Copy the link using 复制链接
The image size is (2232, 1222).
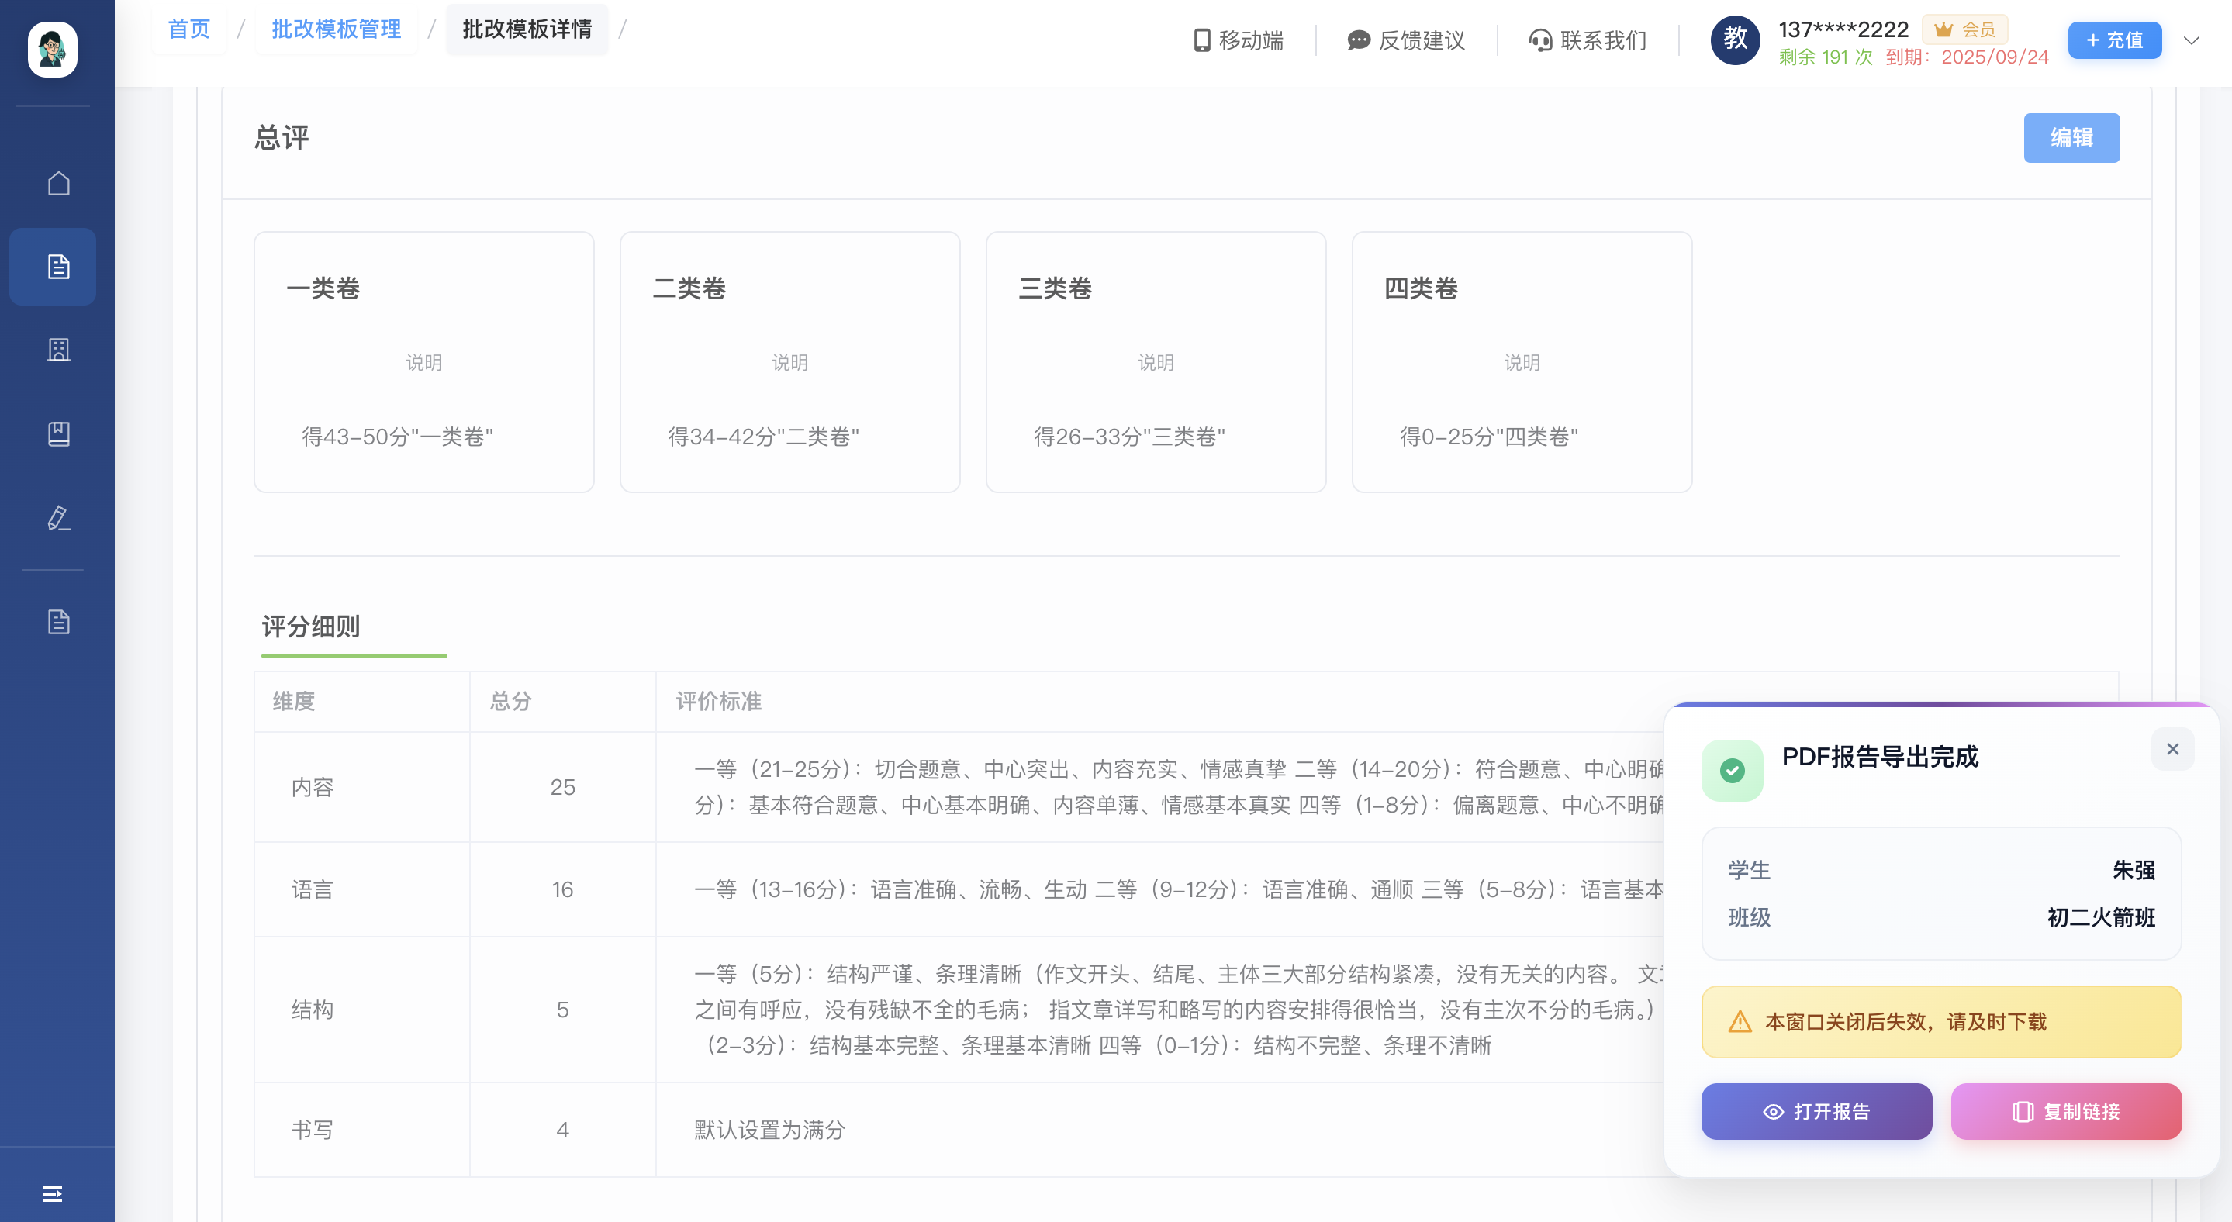(2065, 1111)
